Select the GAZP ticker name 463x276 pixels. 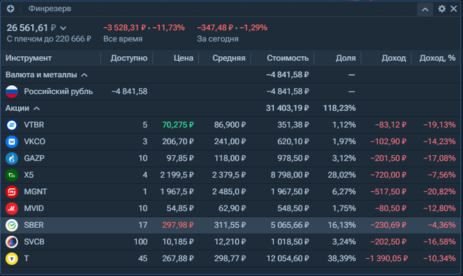pyautogui.click(x=34, y=158)
